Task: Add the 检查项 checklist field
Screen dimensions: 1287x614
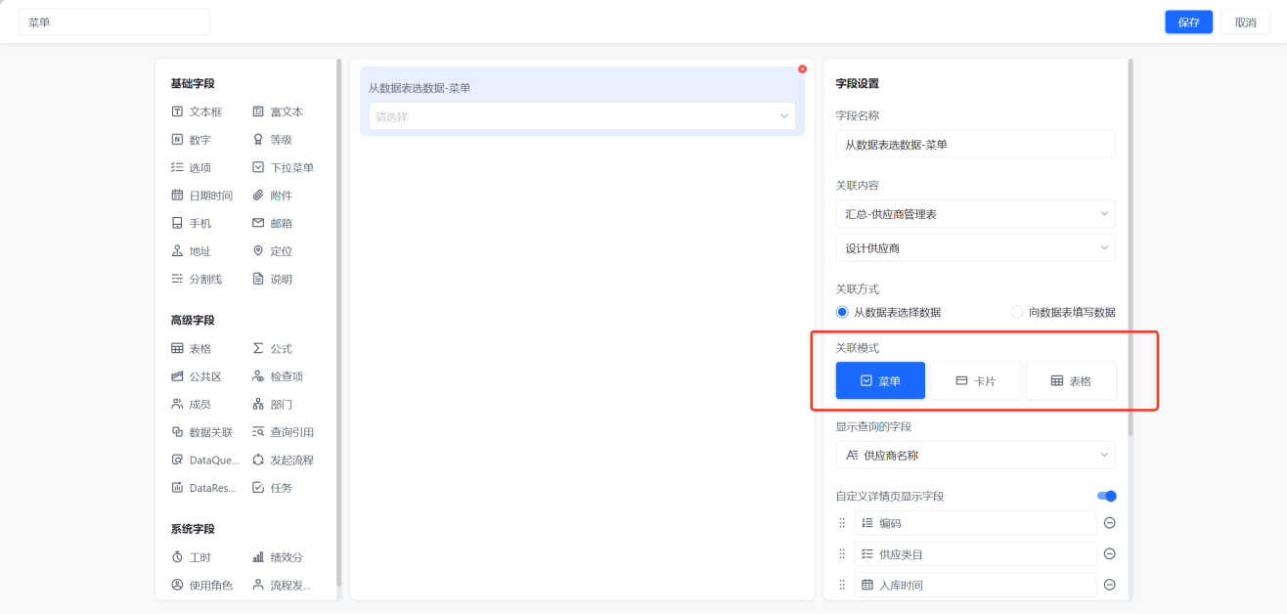Action: click(x=278, y=376)
